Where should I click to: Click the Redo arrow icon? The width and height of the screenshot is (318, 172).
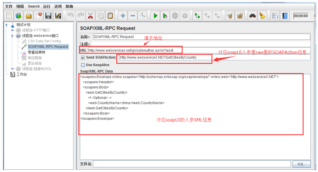tap(81, 16)
